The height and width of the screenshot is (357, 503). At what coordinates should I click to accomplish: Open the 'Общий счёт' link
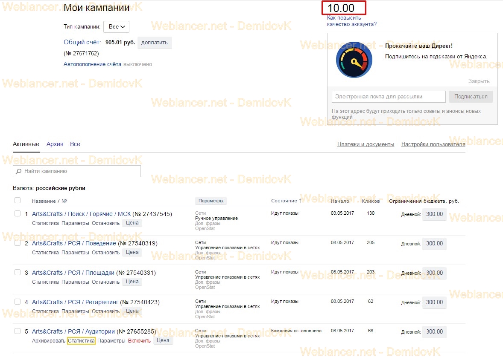coord(82,42)
